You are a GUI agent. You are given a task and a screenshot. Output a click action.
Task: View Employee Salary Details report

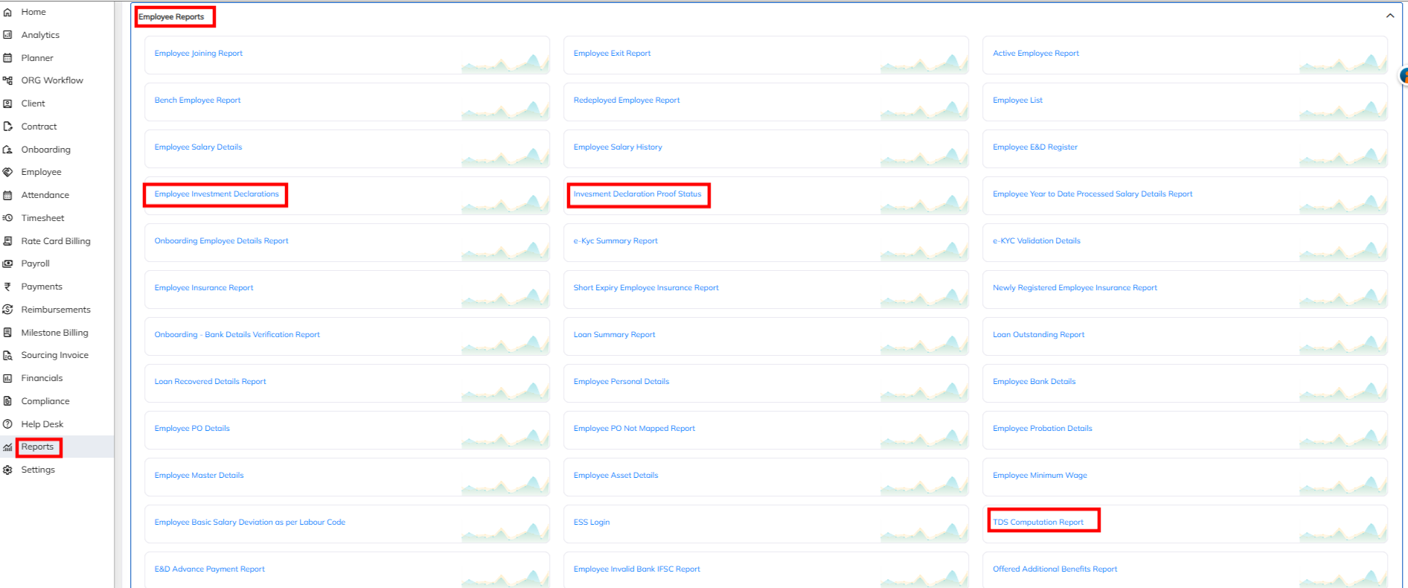click(x=198, y=147)
